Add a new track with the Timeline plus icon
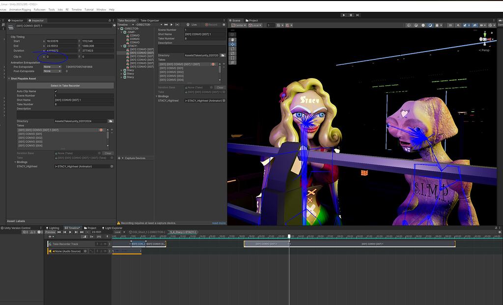 [50, 236]
